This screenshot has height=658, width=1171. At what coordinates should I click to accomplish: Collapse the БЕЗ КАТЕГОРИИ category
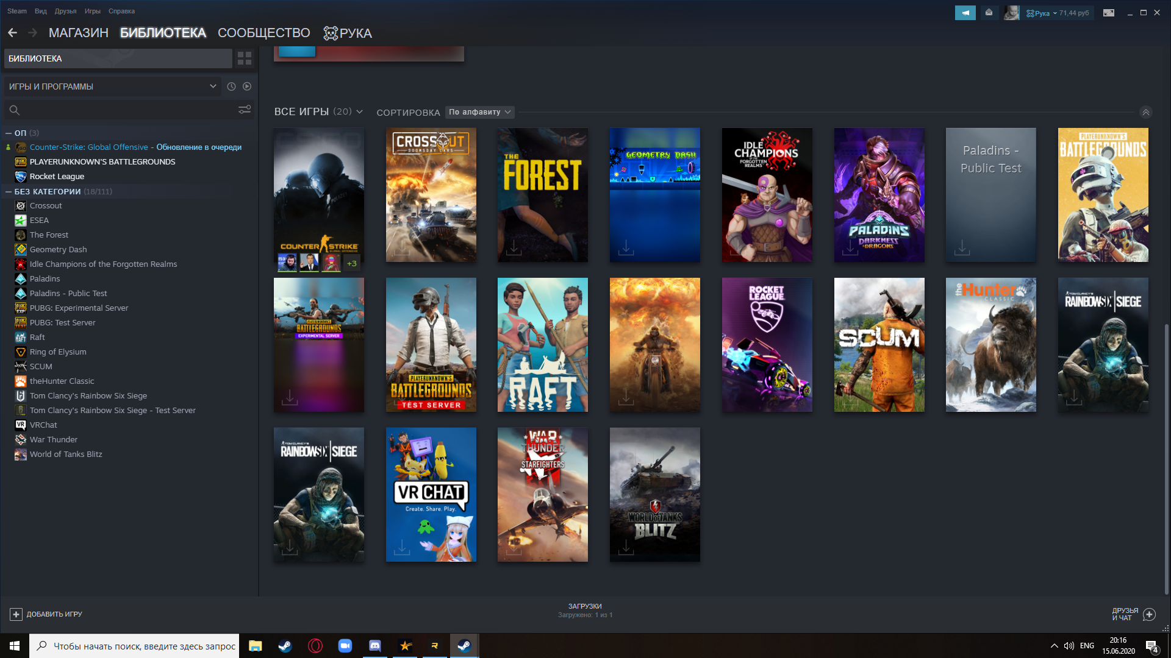[9, 191]
